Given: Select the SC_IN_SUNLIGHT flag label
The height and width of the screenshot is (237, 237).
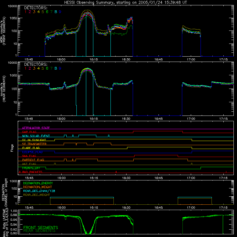Looking at the screenshot, I should [x=34, y=140].
